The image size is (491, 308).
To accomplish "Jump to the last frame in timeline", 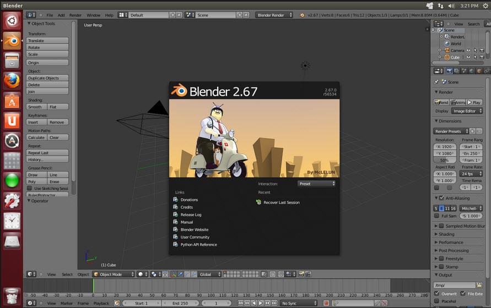I will pos(274,303).
